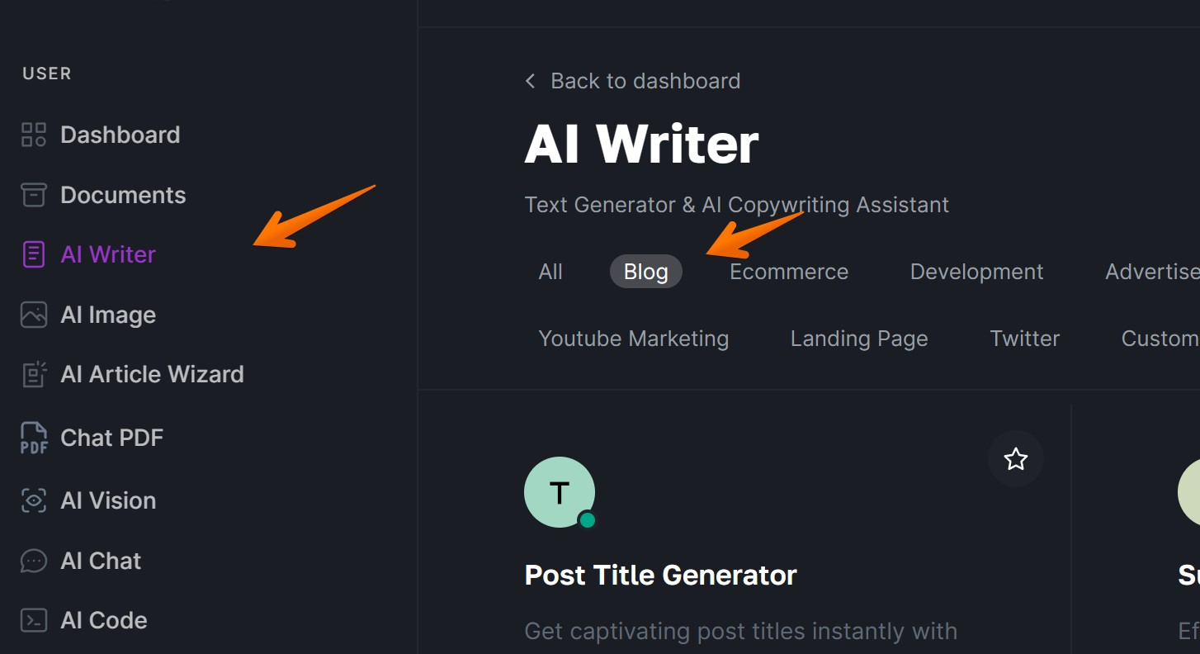Image resolution: width=1200 pixels, height=654 pixels.
Task: Select the All category filter
Action: point(550,272)
